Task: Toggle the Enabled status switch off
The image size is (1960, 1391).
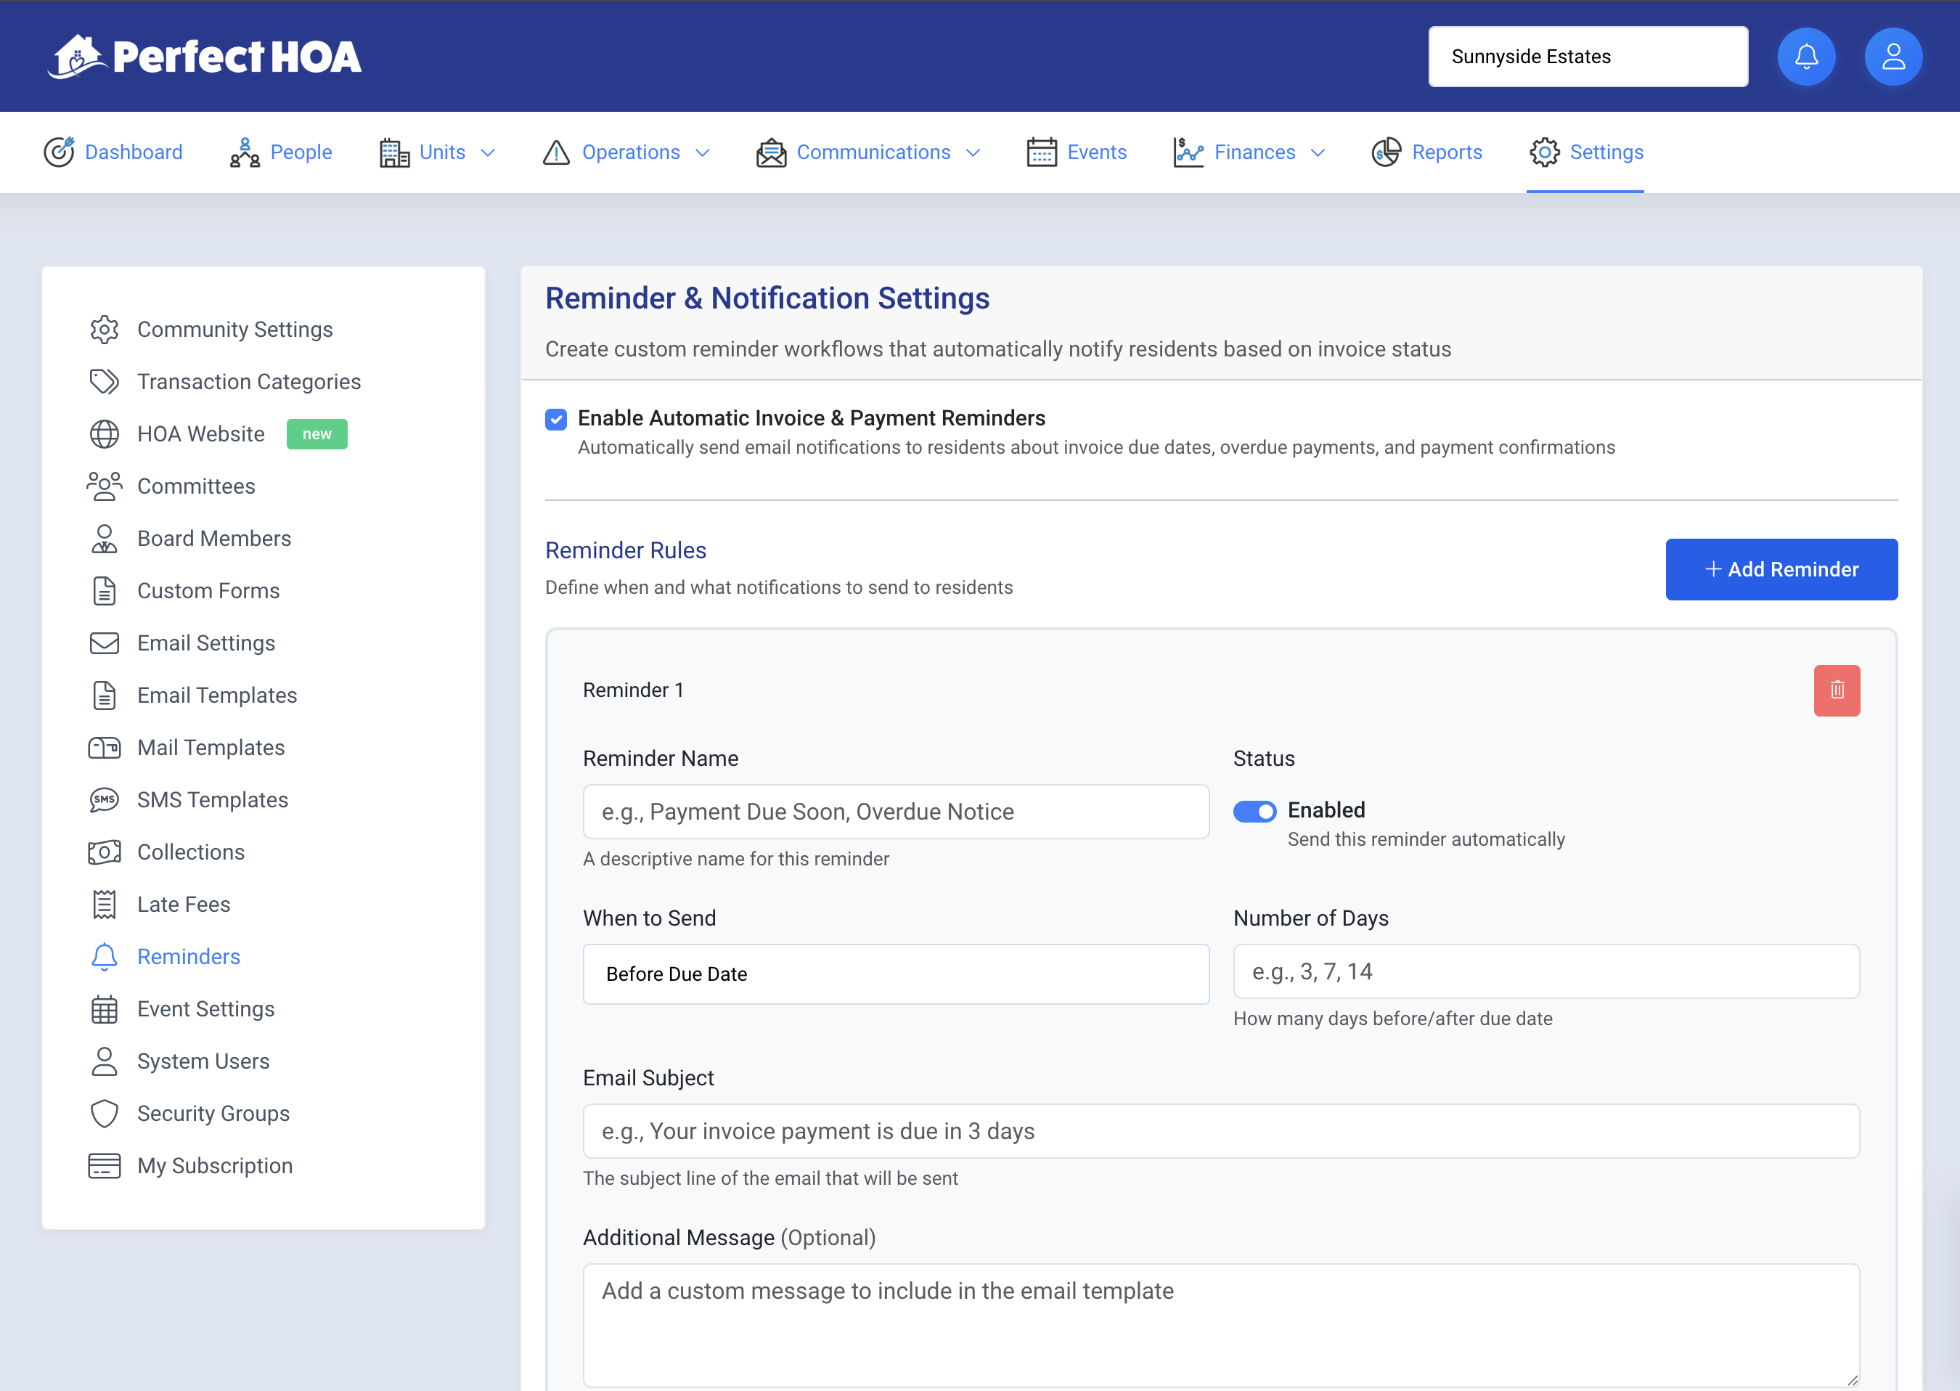Action: click(x=1254, y=811)
